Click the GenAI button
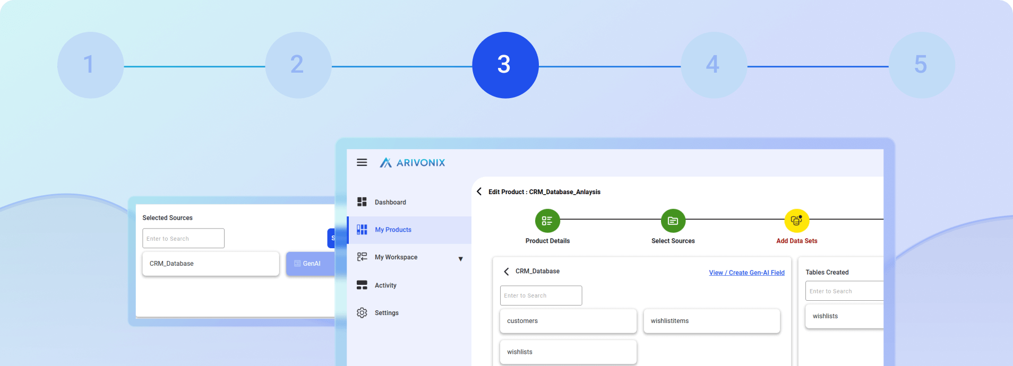 [x=311, y=264]
